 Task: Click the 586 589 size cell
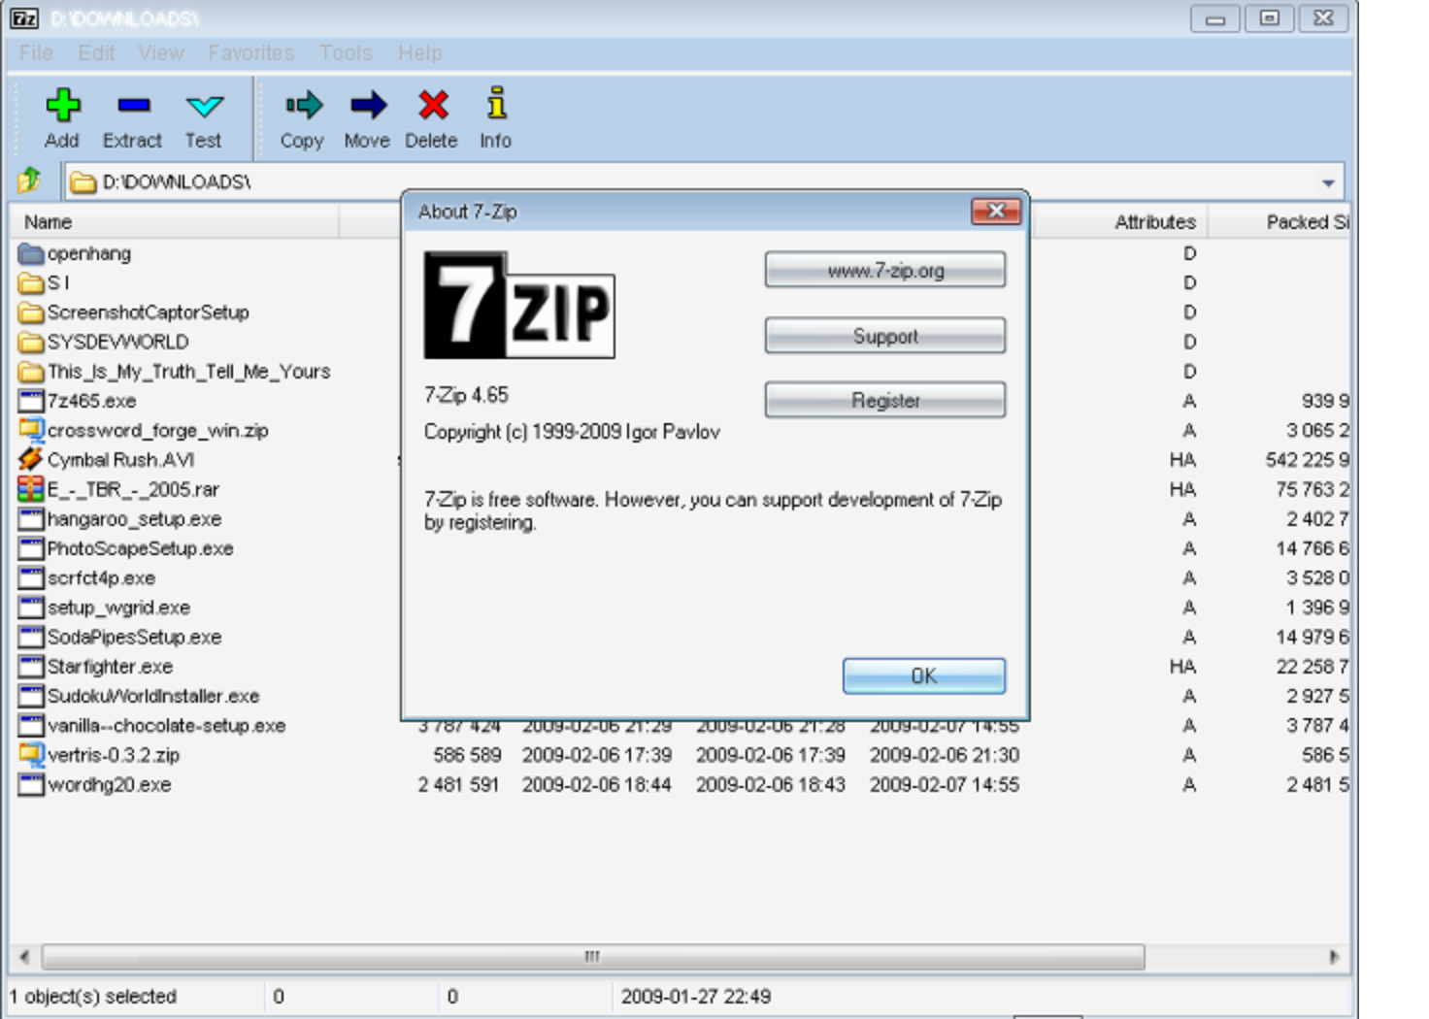(467, 755)
